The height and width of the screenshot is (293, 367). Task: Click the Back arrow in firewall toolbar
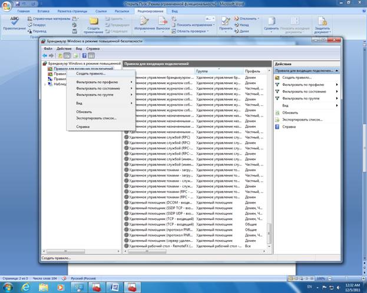coord(45,56)
